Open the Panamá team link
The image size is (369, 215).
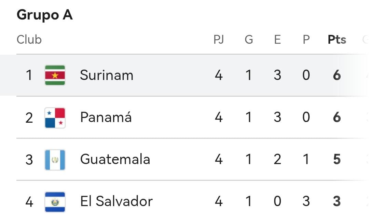106,117
